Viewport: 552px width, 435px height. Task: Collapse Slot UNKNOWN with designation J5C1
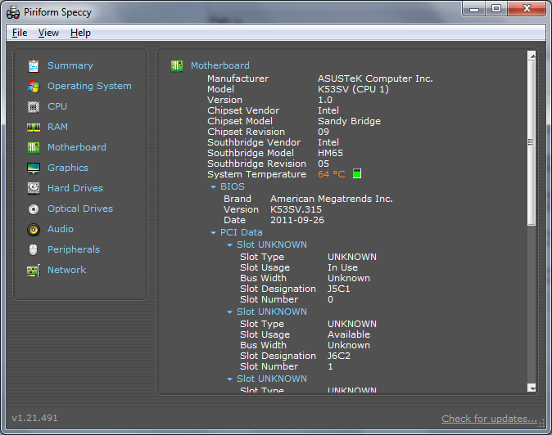pos(229,245)
